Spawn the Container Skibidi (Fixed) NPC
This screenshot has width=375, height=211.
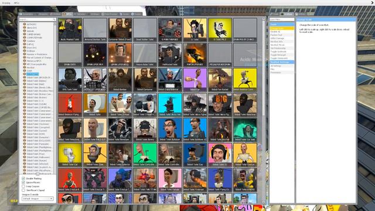pyautogui.click(x=120, y=30)
